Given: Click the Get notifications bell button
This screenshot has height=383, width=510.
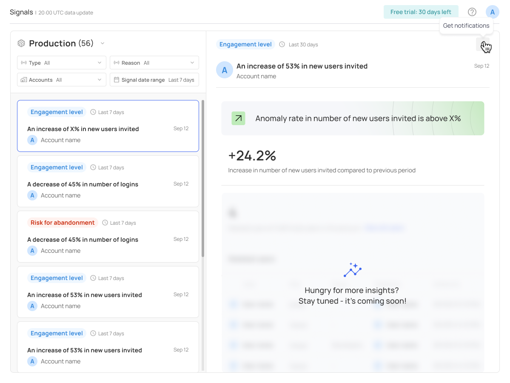Looking at the screenshot, I should coord(483,44).
